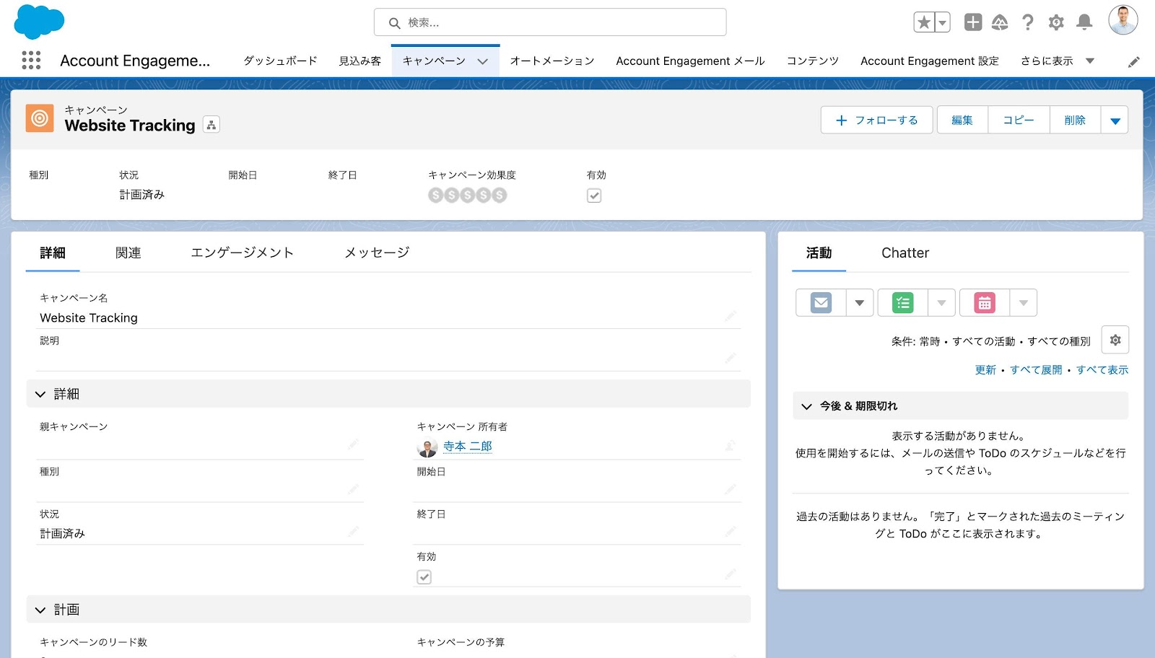
Task: Click the email envelope activity icon
Action: tap(821, 303)
